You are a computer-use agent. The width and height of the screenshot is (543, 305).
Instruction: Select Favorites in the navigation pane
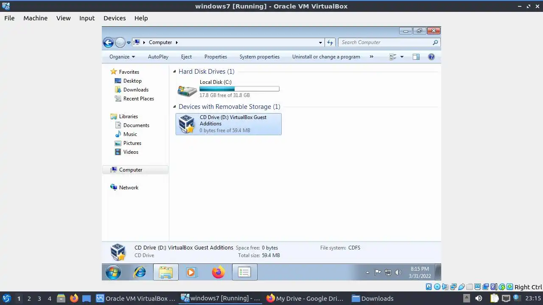pos(129,72)
